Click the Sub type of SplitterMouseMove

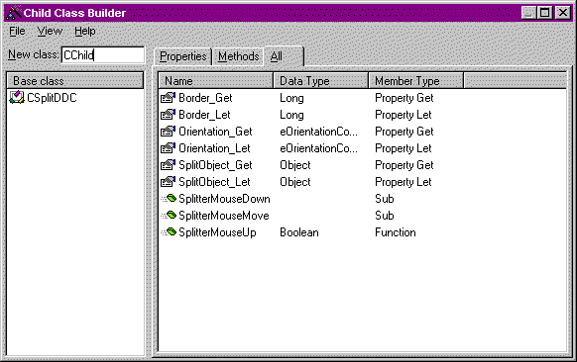[385, 216]
